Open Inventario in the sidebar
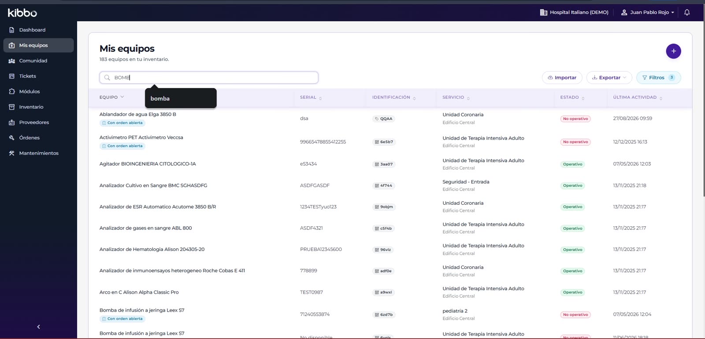This screenshot has width=705, height=339. pos(38,107)
